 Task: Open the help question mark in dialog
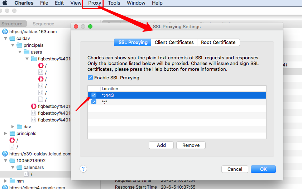[x=83, y=169]
